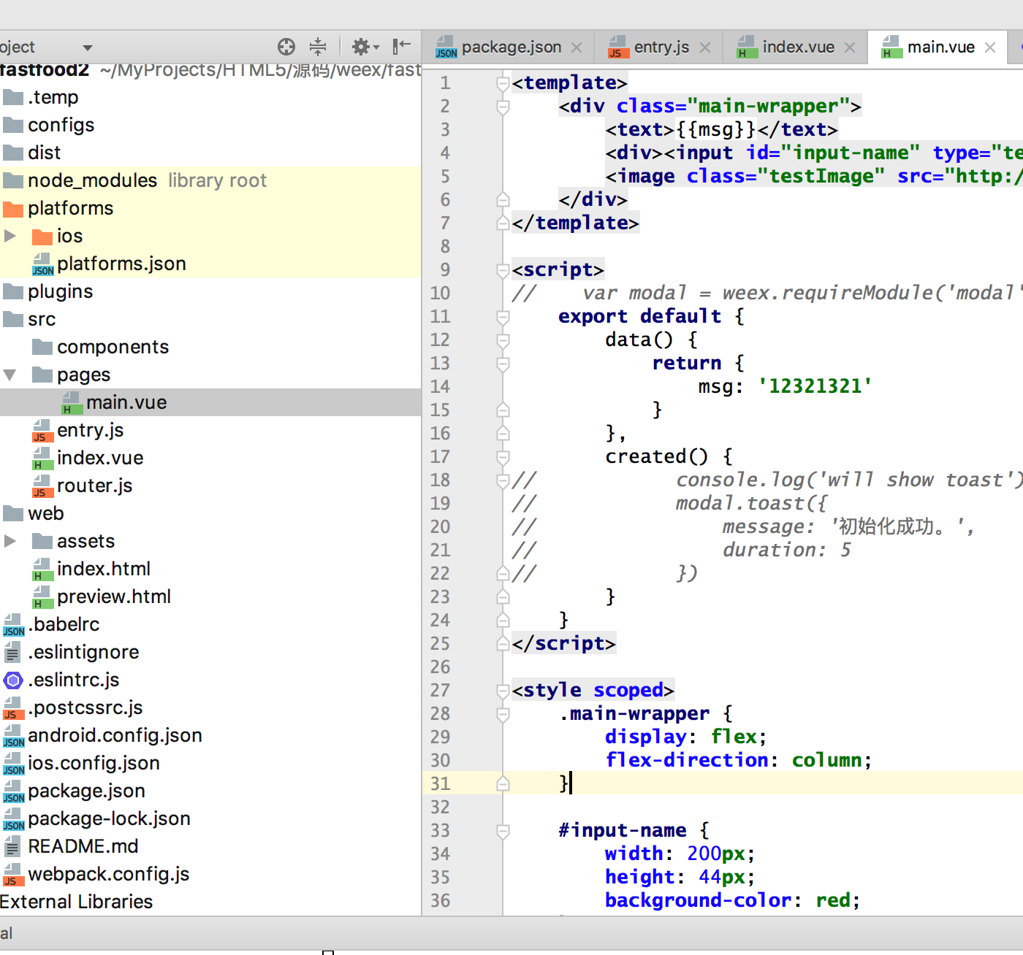Open the Project view dropdown arrow
The width and height of the screenshot is (1023, 955).
point(88,48)
